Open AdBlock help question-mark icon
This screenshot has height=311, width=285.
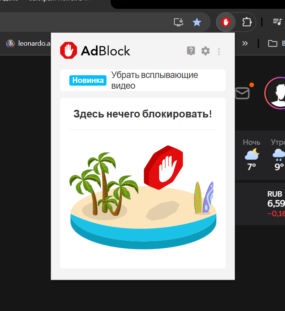(x=191, y=51)
